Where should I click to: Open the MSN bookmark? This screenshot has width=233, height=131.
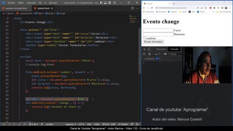tap(192, 12)
